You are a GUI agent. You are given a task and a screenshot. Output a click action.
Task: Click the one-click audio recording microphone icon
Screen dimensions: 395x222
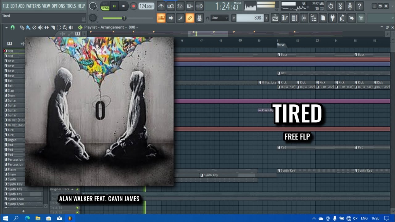(x=350, y=6)
